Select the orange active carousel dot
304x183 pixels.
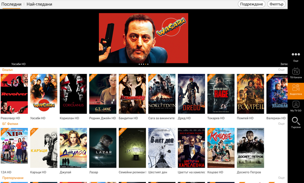[x=146, y=64]
